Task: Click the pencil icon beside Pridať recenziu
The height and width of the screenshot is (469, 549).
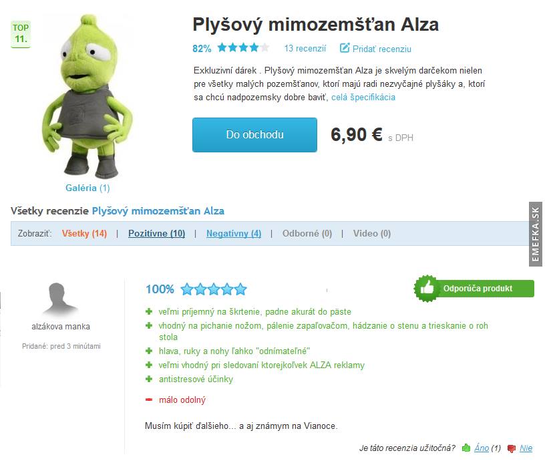Action: (x=345, y=47)
